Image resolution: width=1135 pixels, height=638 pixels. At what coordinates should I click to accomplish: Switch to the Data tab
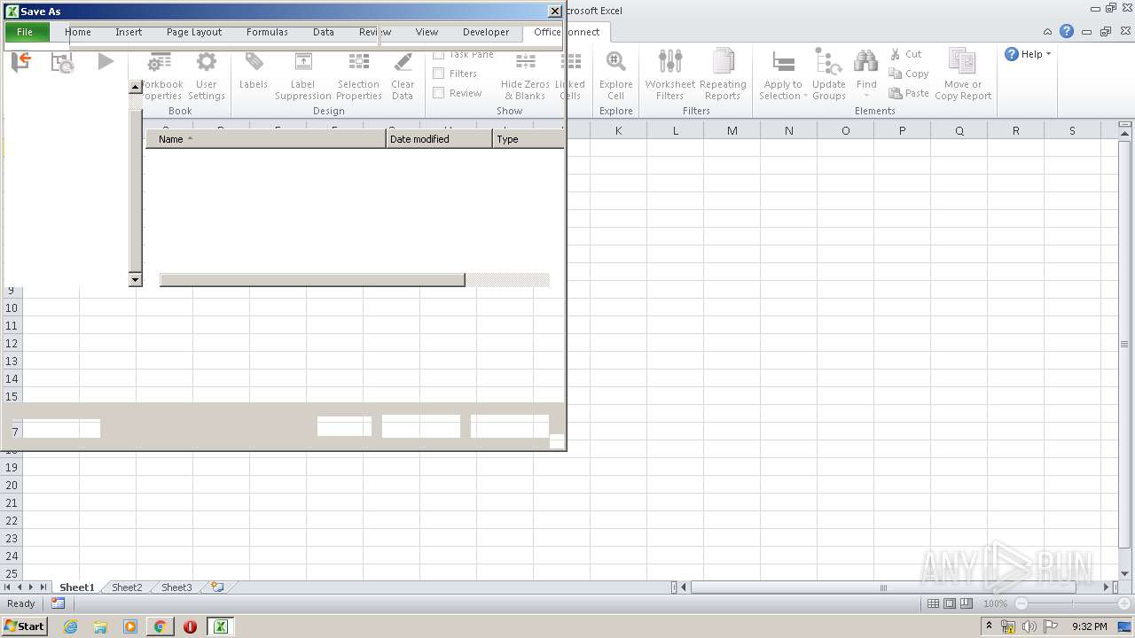coord(324,32)
